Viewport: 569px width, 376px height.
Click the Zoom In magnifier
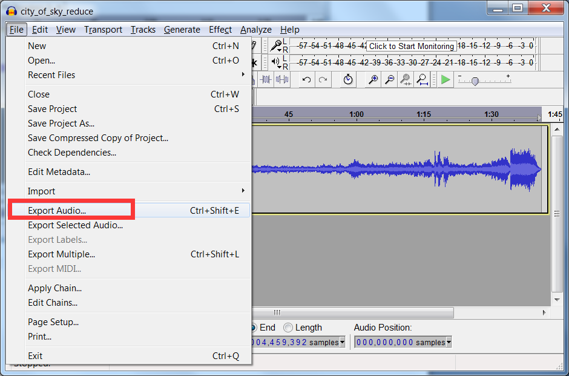(373, 80)
